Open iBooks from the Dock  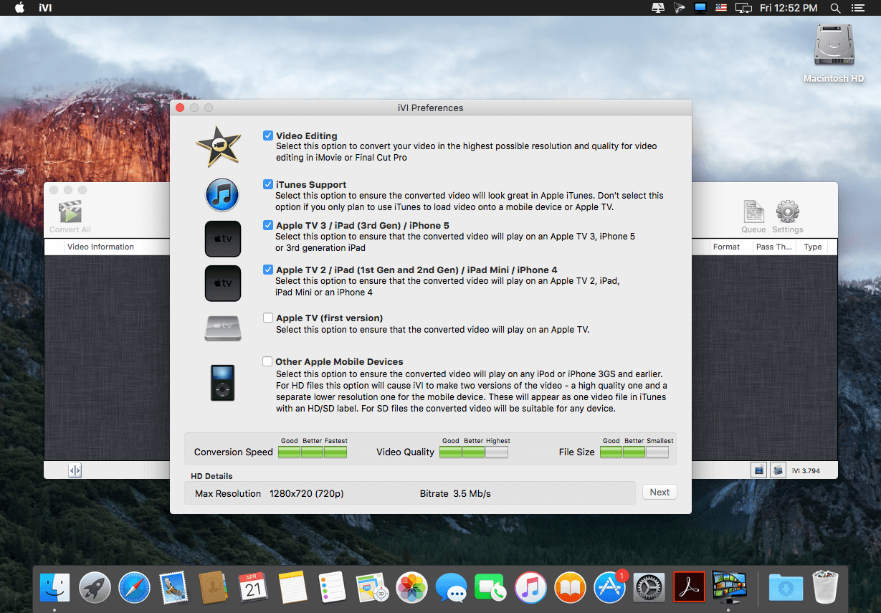[x=570, y=588]
